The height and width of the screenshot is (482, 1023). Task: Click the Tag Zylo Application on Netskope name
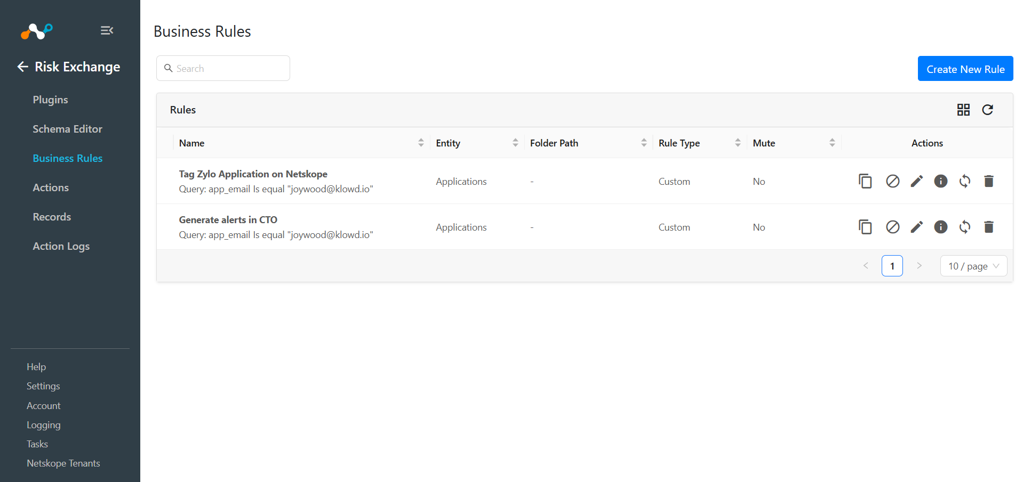tap(253, 174)
